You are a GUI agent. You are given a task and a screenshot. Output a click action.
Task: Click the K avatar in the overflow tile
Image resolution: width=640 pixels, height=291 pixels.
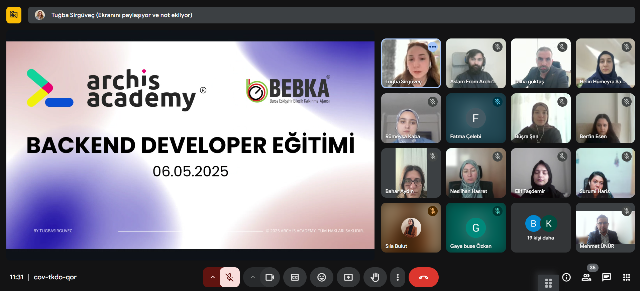point(549,223)
